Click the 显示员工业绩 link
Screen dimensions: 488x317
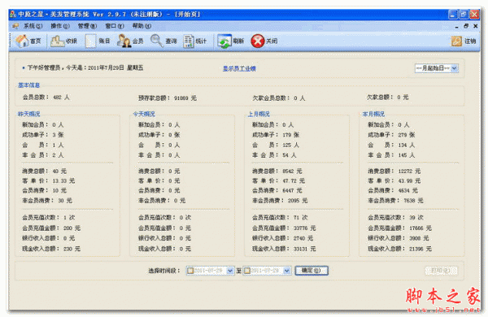[239, 68]
